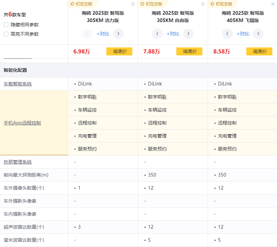Open the 热泵管理系统 parameter link
277x247 pixels.
(x=18, y=162)
